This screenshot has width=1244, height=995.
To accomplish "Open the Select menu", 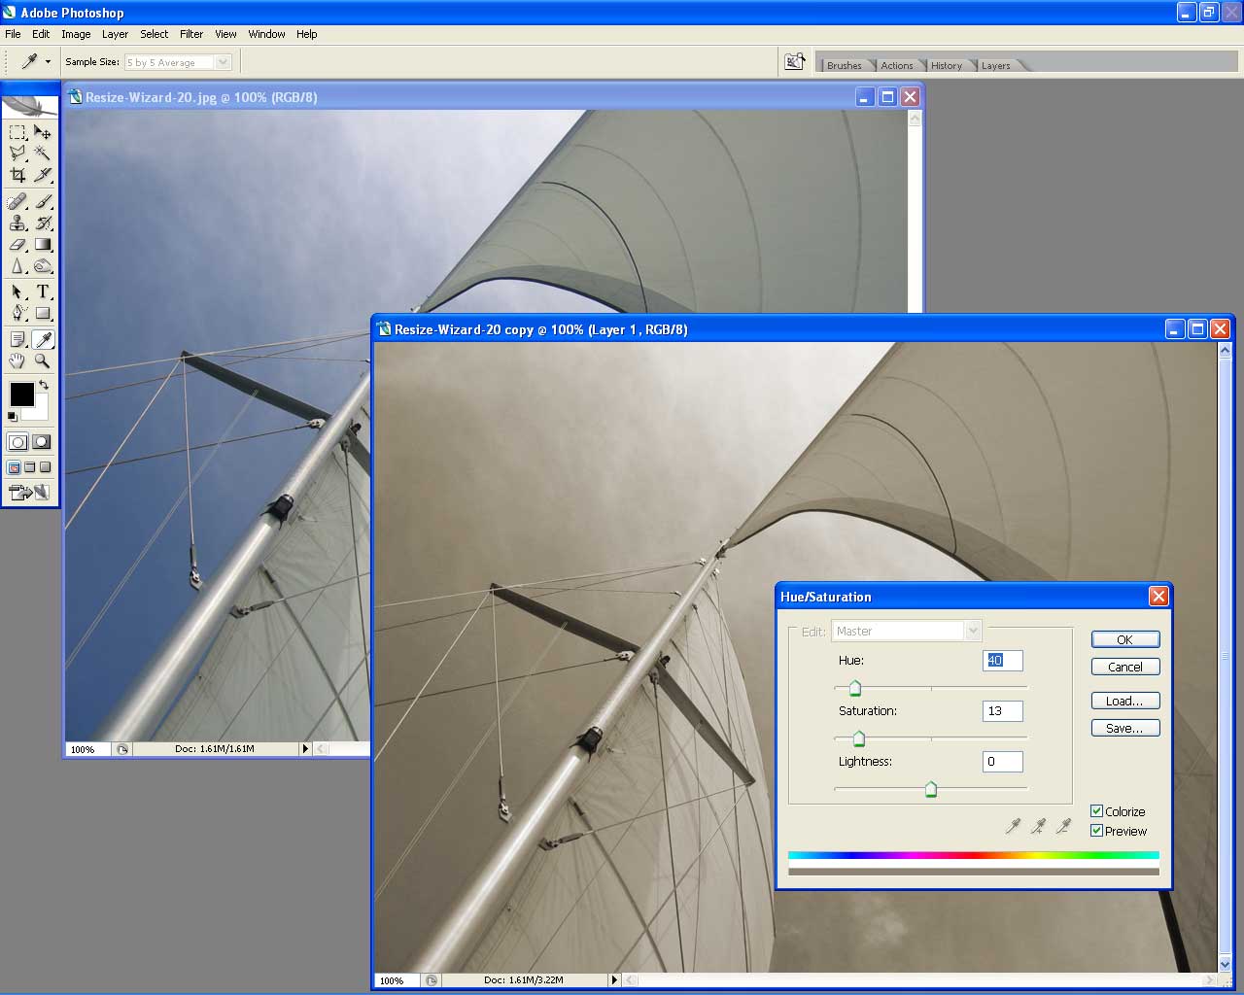I will pos(154,34).
